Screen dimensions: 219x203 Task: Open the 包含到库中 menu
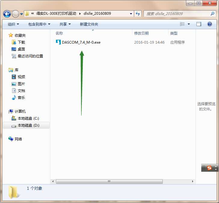coord(39,24)
